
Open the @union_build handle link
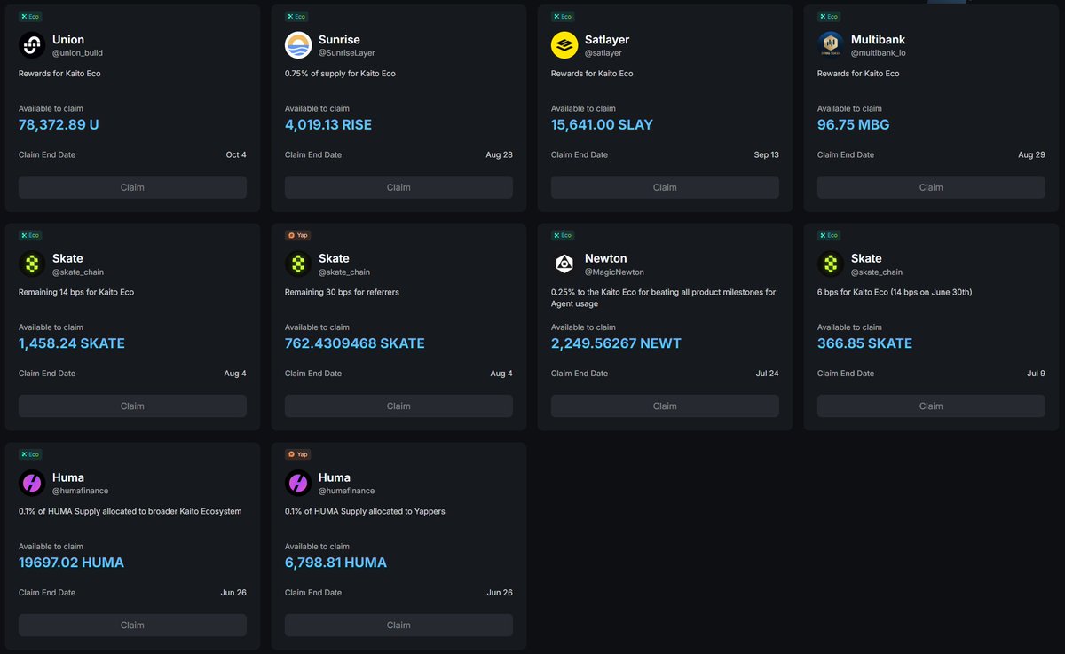[77, 53]
